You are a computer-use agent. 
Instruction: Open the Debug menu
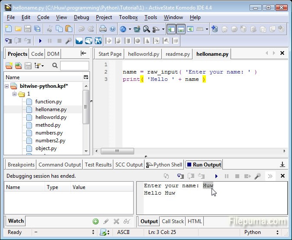pyautogui.click(x=81, y=17)
